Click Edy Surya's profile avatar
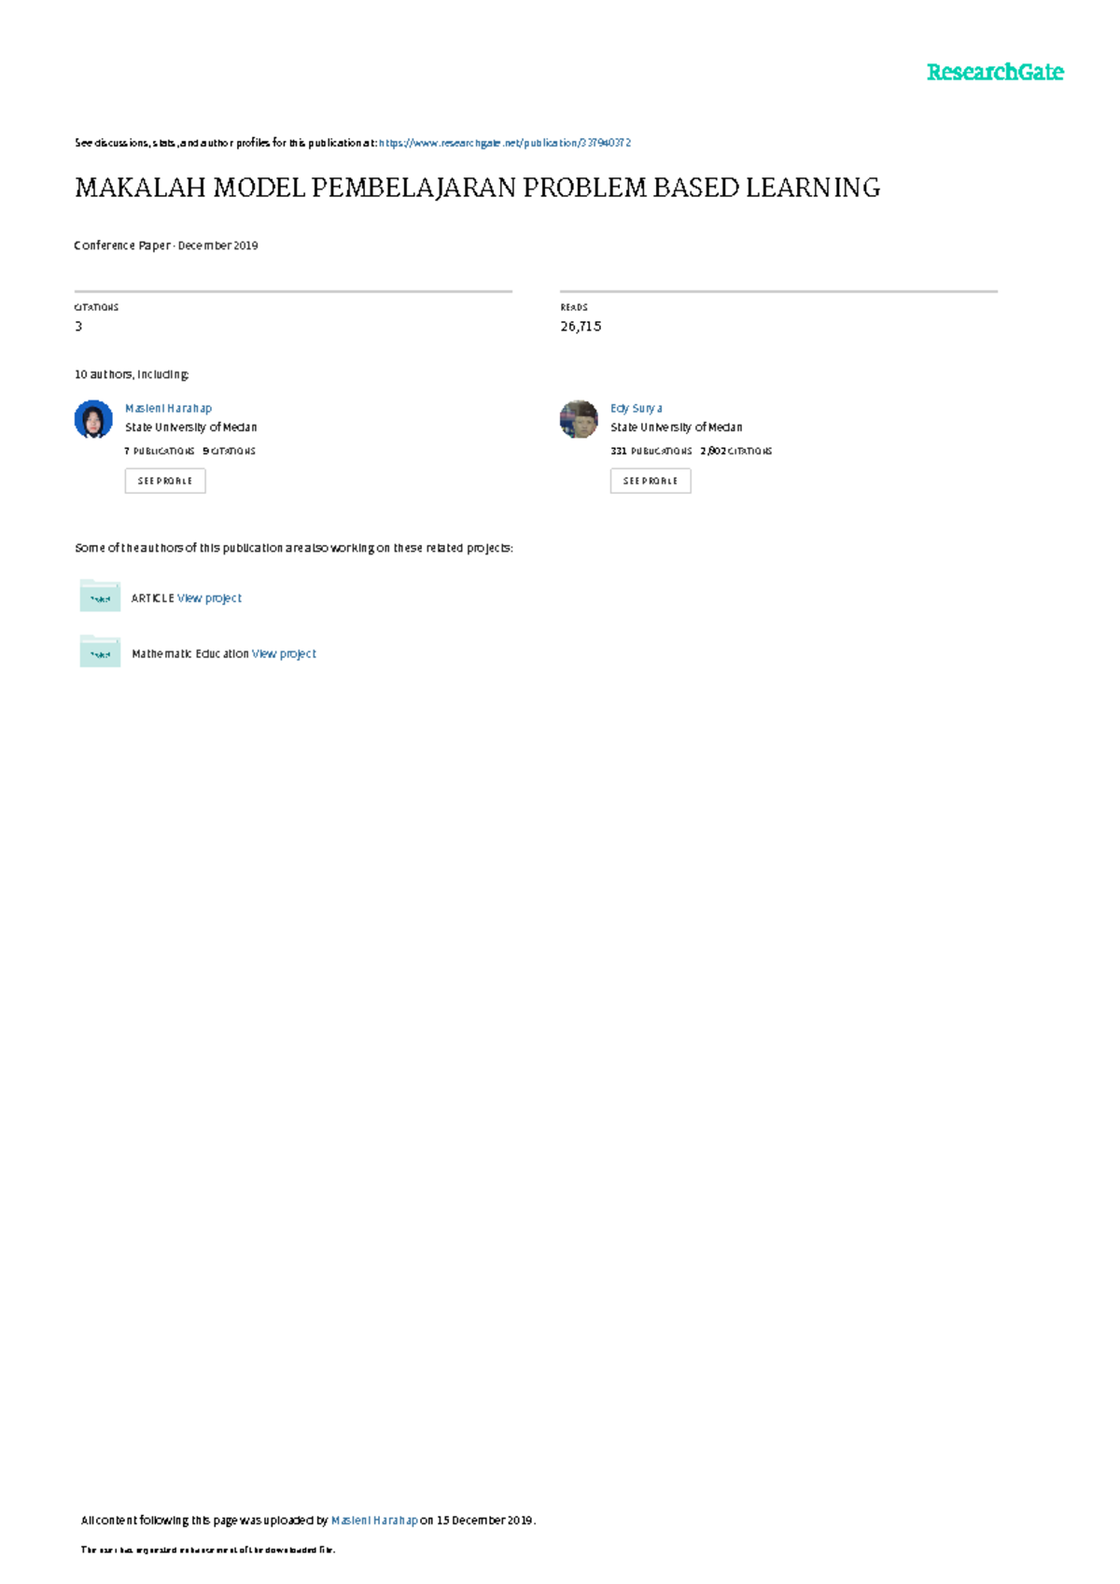The width and height of the screenshot is (1120, 1584). [579, 419]
